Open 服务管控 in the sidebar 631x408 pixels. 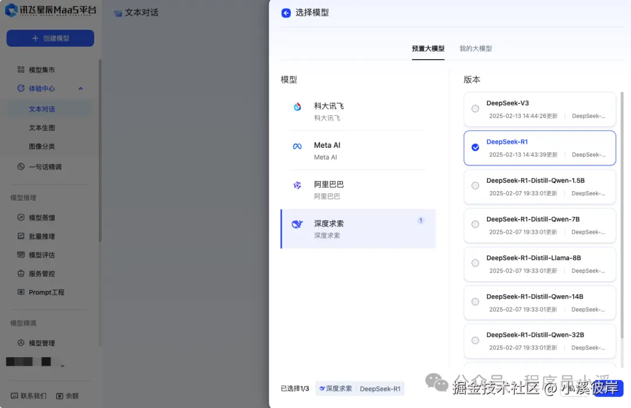(x=42, y=274)
